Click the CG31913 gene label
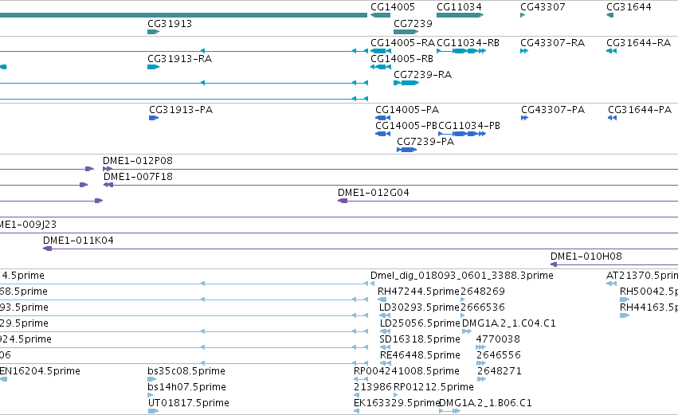This screenshot has width=678, height=415. pyautogui.click(x=170, y=23)
